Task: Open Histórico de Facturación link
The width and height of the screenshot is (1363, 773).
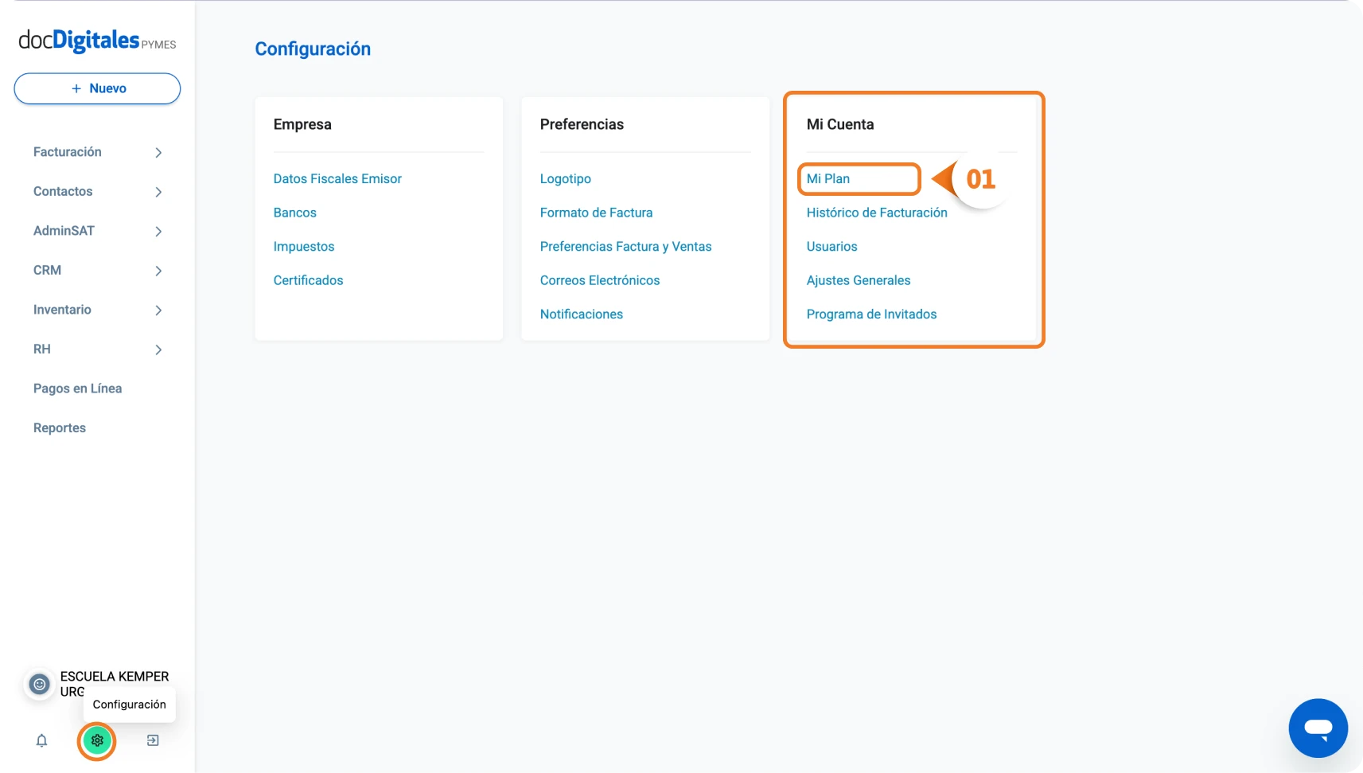Action: tap(877, 213)
